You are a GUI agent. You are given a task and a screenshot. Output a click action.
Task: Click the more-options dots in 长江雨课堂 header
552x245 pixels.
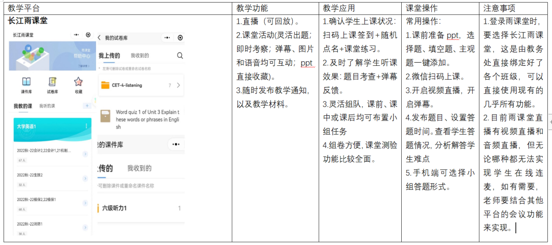pyautogui.click(x=76, y=35)
